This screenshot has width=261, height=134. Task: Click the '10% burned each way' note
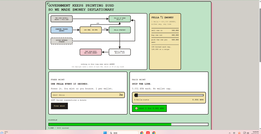(161, 48)
